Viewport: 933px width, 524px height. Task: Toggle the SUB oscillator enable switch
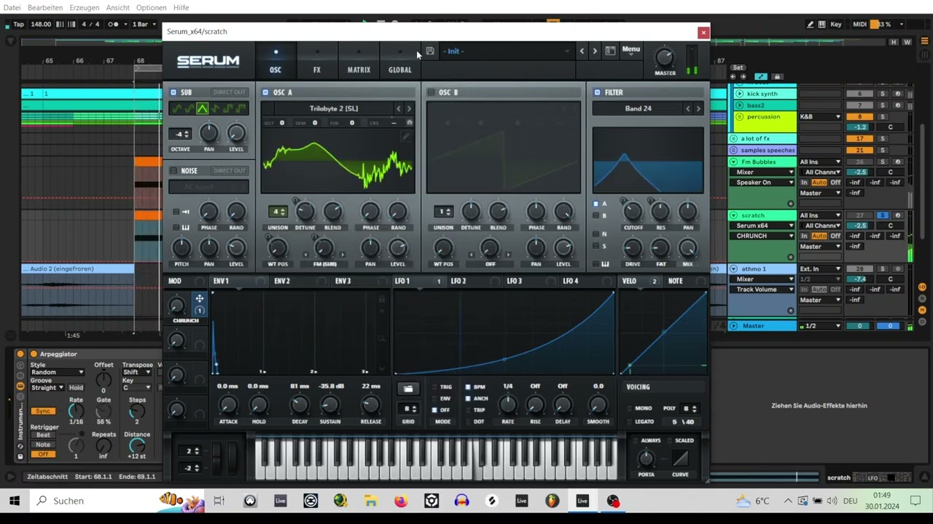point(173,92)
